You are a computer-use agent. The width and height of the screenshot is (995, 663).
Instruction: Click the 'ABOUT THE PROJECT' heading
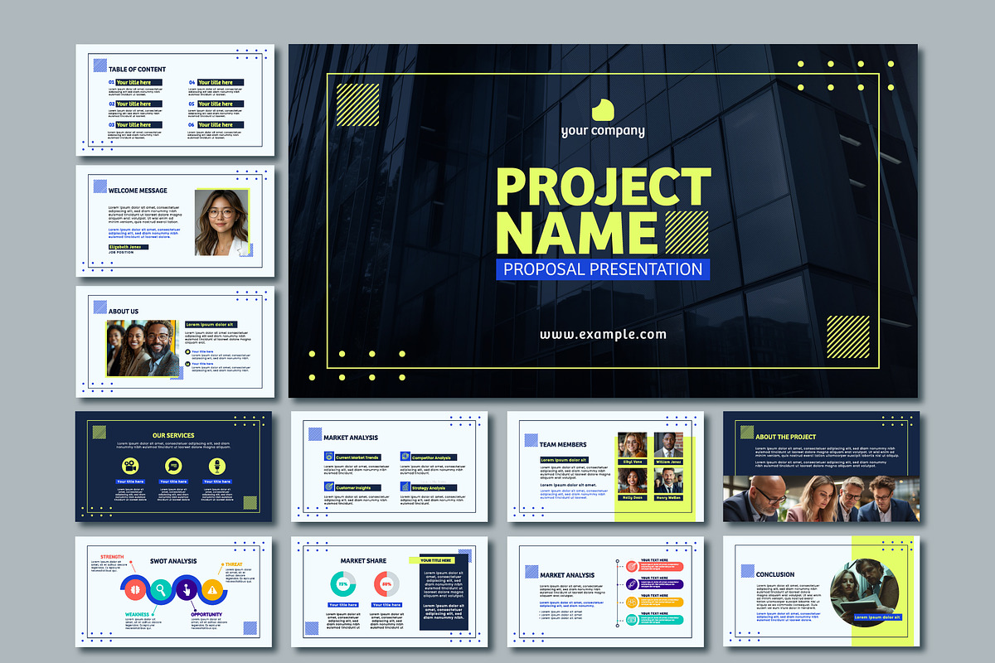point(786,437)
